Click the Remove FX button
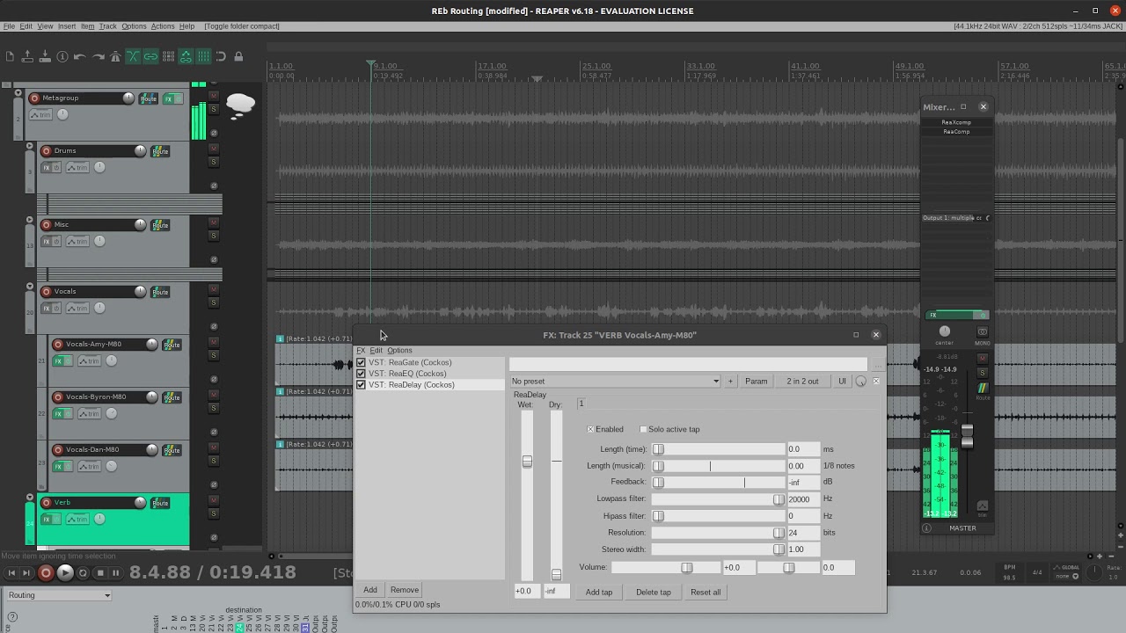Viewport: 1126px width, 633px height. (405, 590)
